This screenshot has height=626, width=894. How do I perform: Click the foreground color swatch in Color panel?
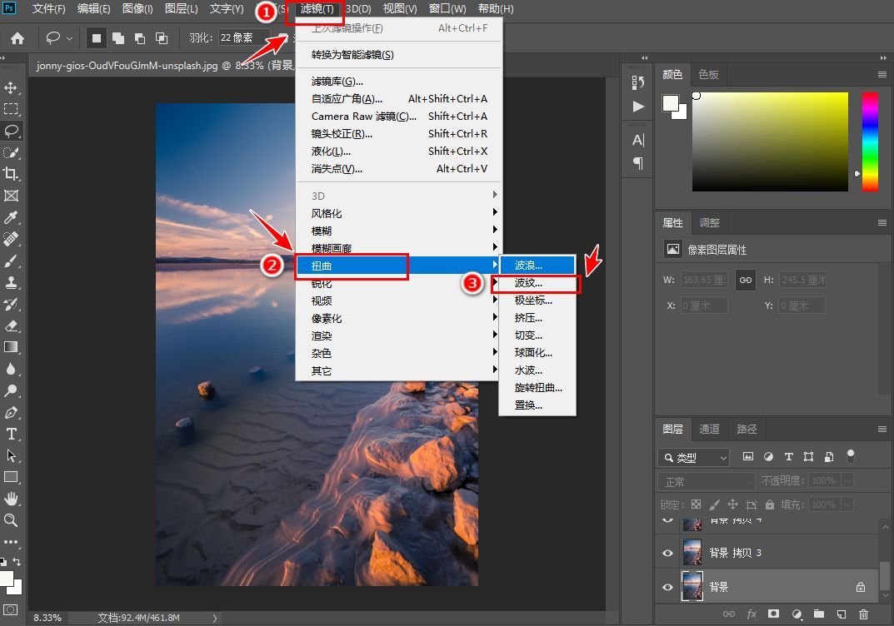670,103
